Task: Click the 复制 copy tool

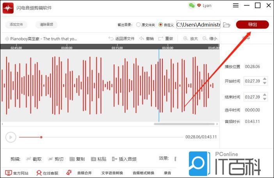Action: pos(77,159)
